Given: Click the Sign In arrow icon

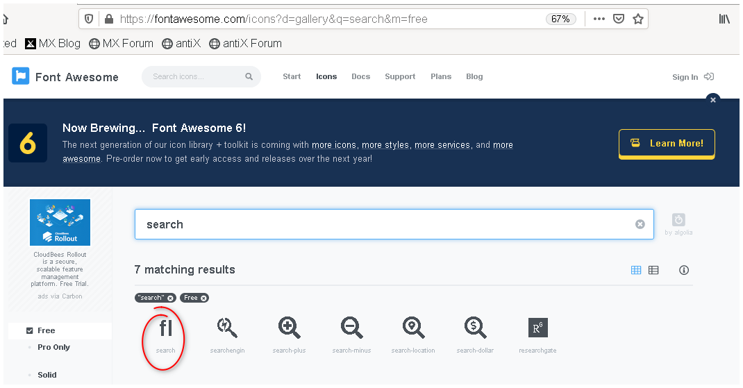Looking at the screenshot, I should (x=709, y=77).
